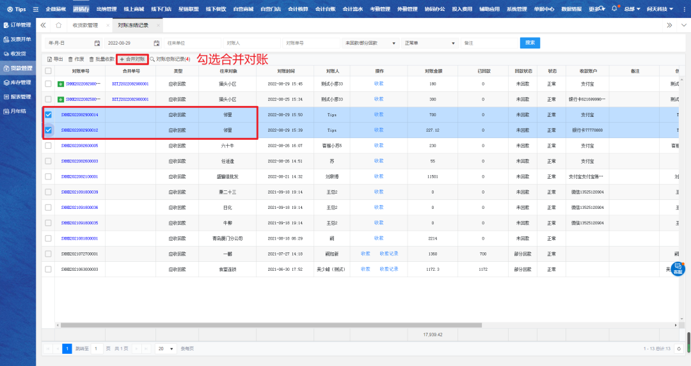The image size is (691, 366).
Task: Click the hamburger menu icon beside Tips
Action: [x=36, y=9]
